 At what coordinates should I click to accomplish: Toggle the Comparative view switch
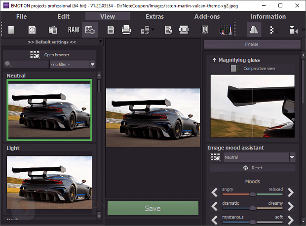(x=236, y=69)
